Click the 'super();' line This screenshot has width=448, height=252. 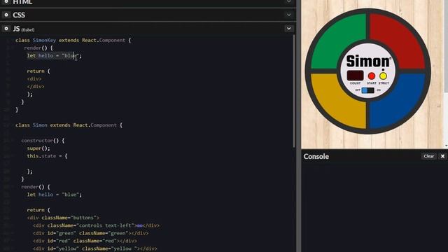pos(38,148)
